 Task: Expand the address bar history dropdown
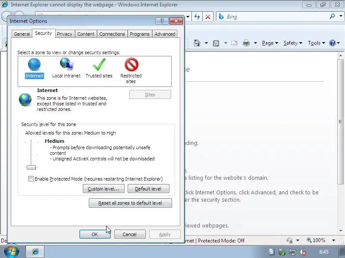188,17
